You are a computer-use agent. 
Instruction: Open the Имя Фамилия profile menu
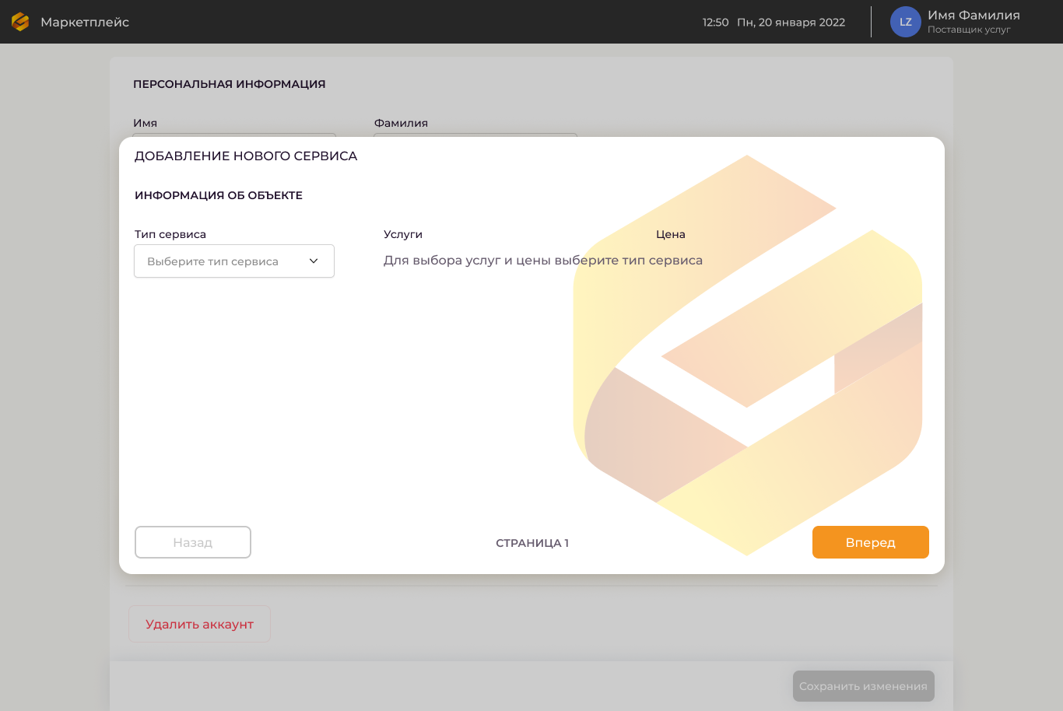973,16
